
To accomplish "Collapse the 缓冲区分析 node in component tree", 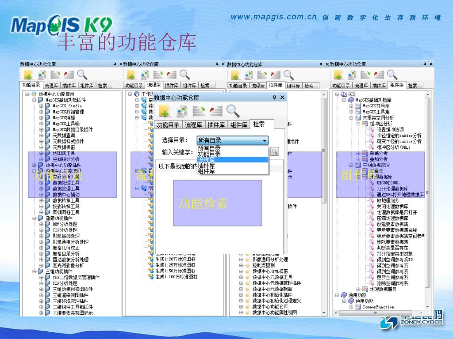I will tap(358, 124).
